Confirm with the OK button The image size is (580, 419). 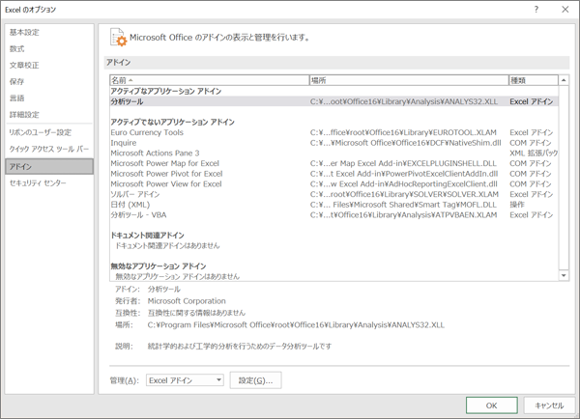point(492,405)
